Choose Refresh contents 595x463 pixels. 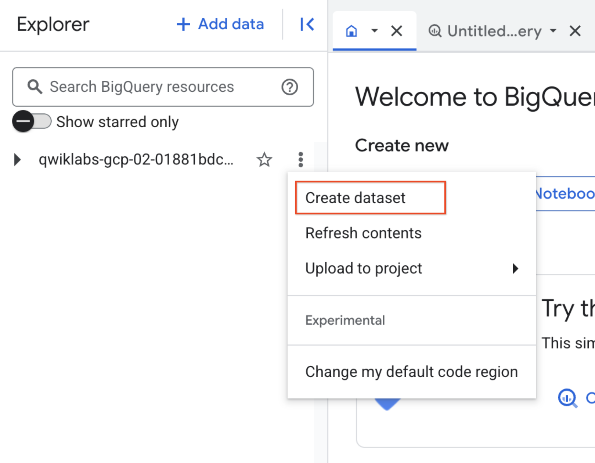click(411, 233)
